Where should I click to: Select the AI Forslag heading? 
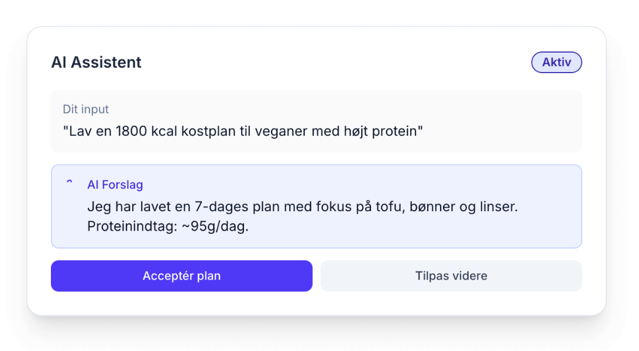pyautogui.click(x=115, y=184)
